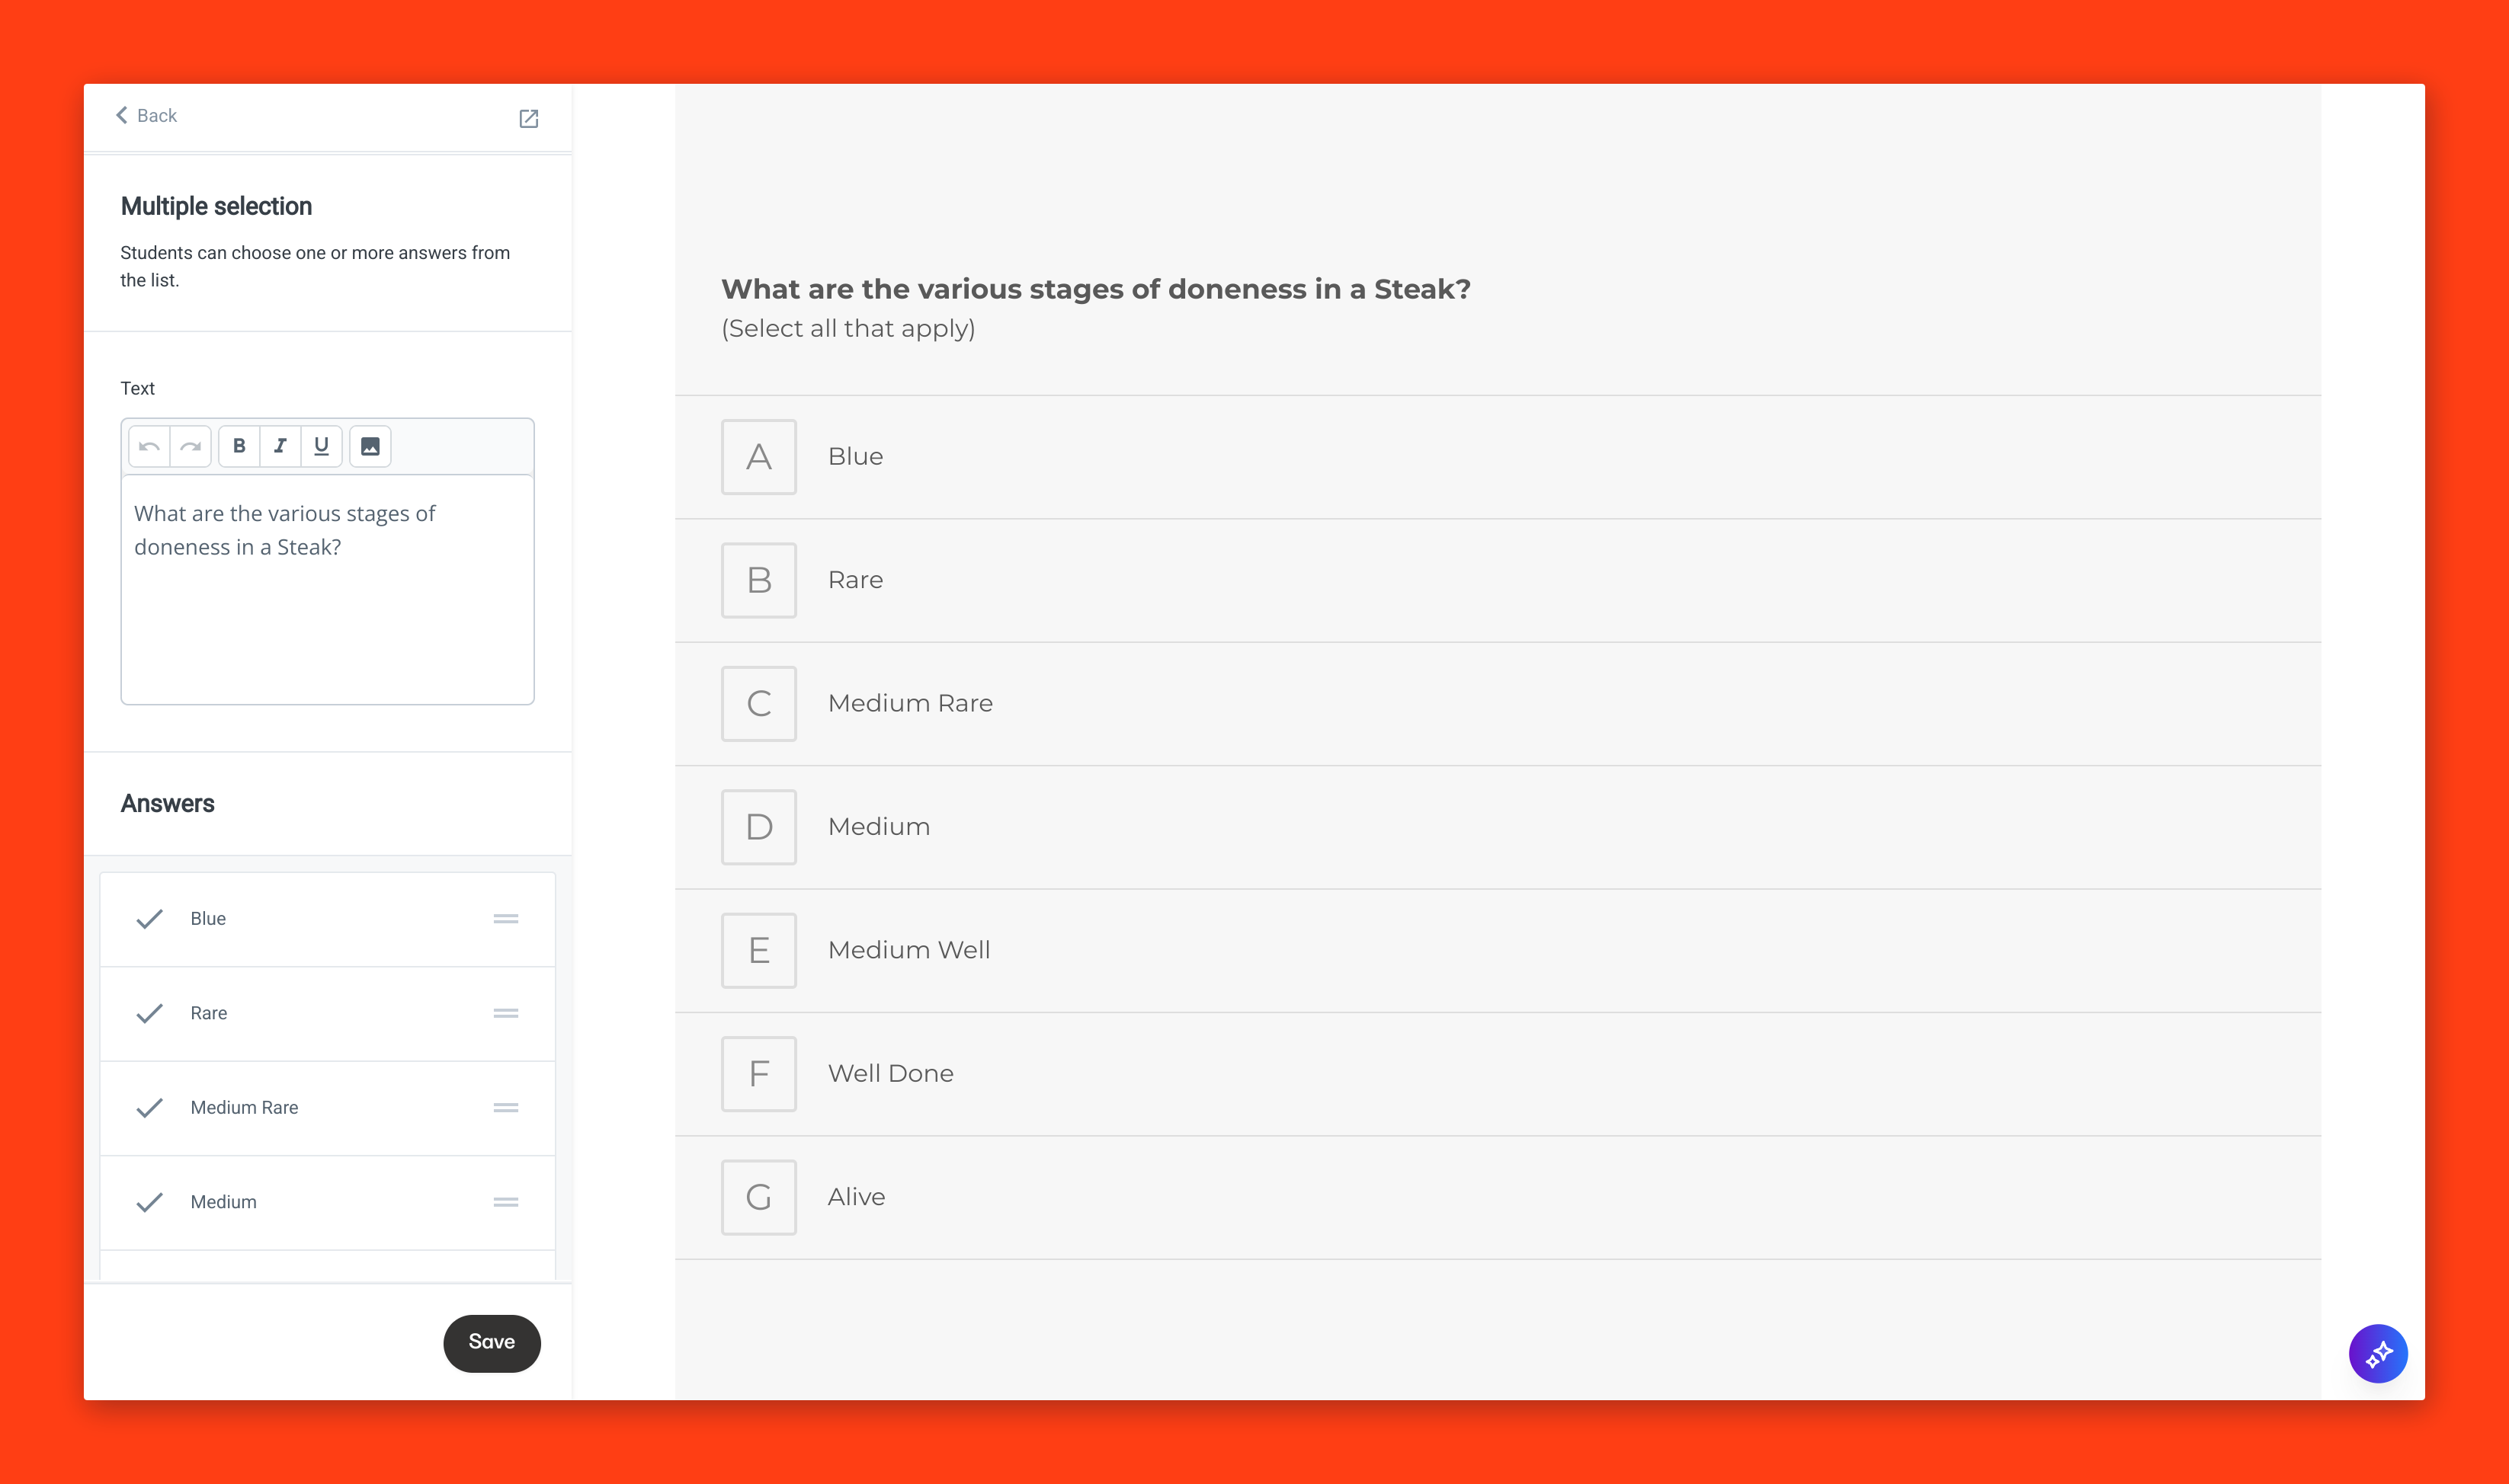Click drag handle of Blue answer
This screenshot has height=1484, width=2509.
(505, 919)
